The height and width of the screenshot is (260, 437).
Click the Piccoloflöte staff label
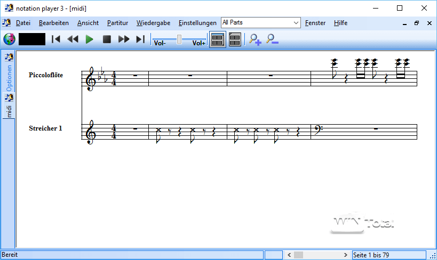point(46,75)
